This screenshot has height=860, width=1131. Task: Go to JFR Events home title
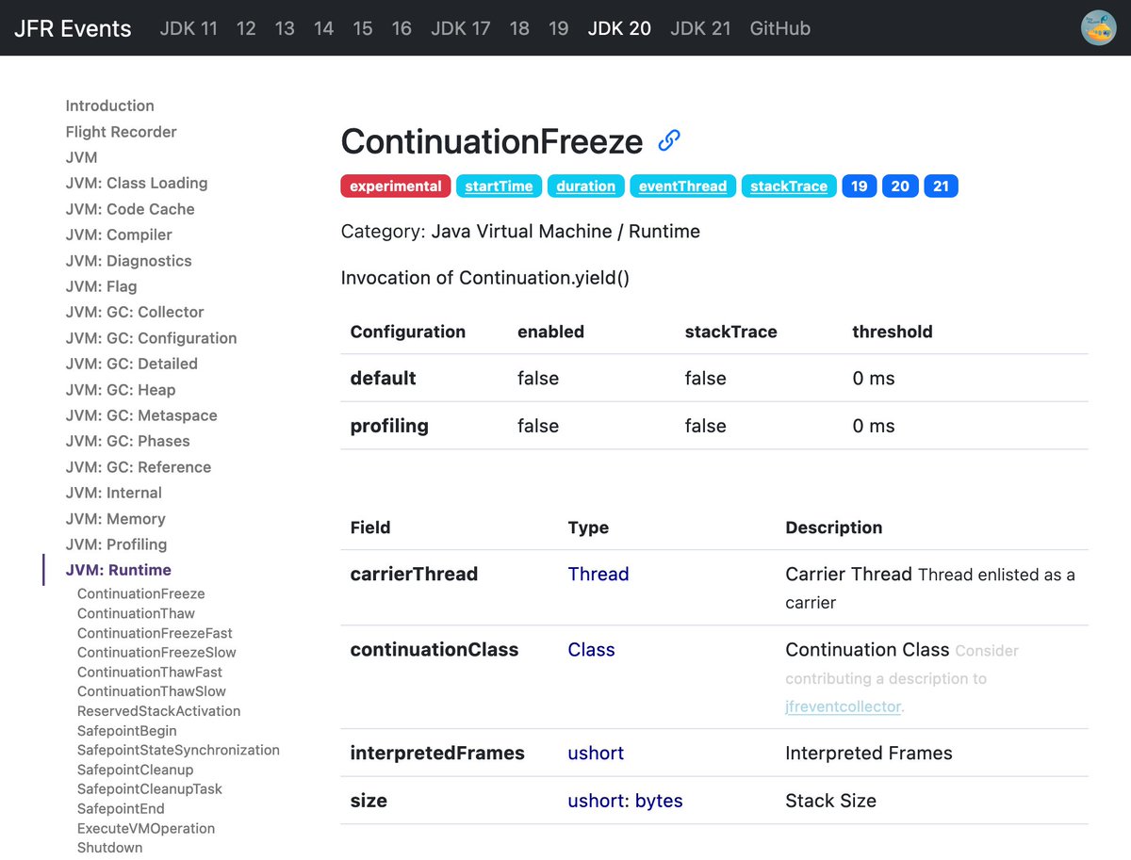pyautogui.click(x=73, y=28)
